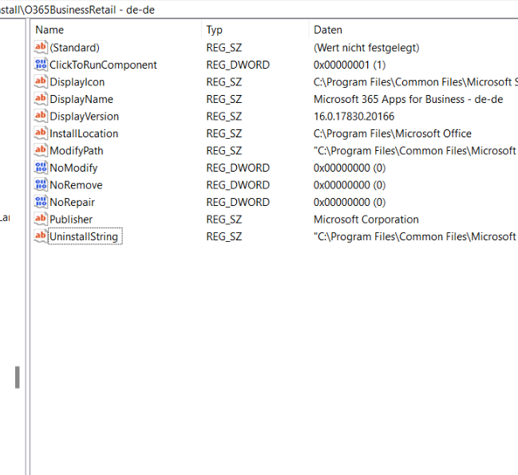This screenshot has height=475, width=518.
Task: Click the Microsoft Corporation data cell
Action: [x=366, y=220]
